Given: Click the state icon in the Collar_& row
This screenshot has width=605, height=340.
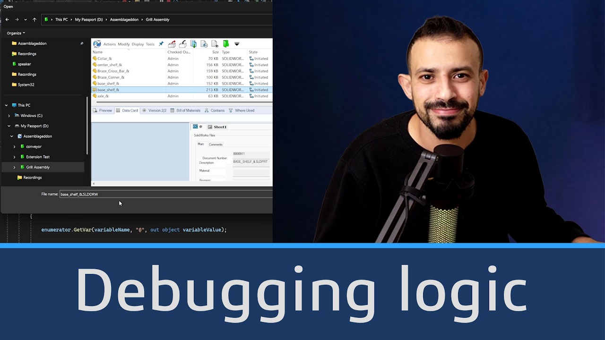Looking at the screenshot, I should (251, 59).
